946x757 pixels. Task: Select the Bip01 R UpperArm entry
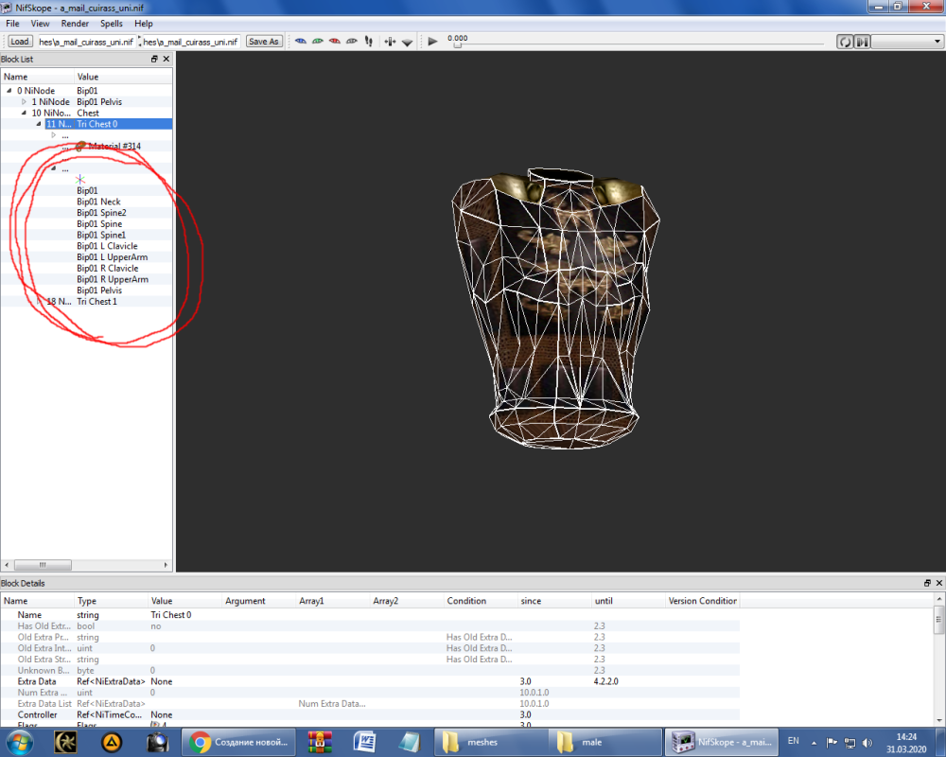pyautogui.click(x=113, y=279)
